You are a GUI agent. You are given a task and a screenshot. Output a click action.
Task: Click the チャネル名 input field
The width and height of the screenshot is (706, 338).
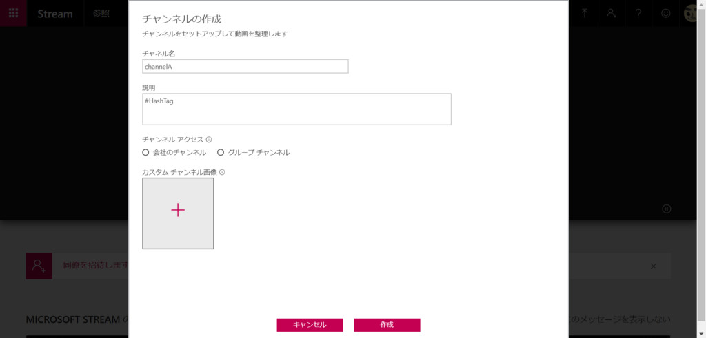coord(245,66)
